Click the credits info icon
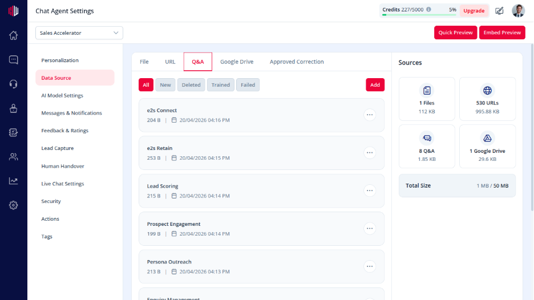This screenshot has height=300, width=534. click(x=428, y=10)
